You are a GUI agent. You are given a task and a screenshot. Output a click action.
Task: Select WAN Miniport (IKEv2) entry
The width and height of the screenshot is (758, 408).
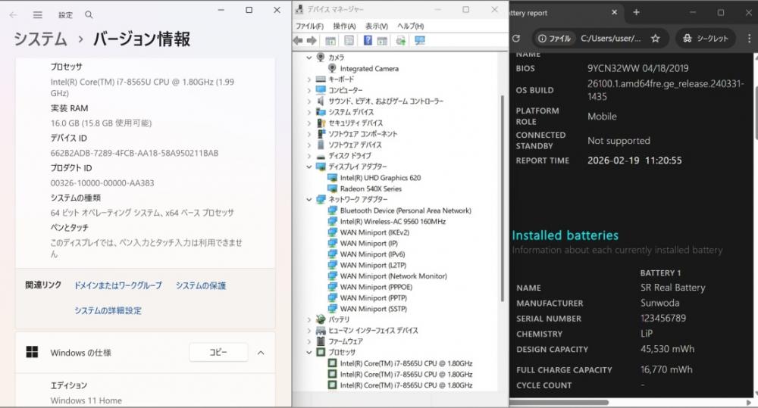point(374,232)
